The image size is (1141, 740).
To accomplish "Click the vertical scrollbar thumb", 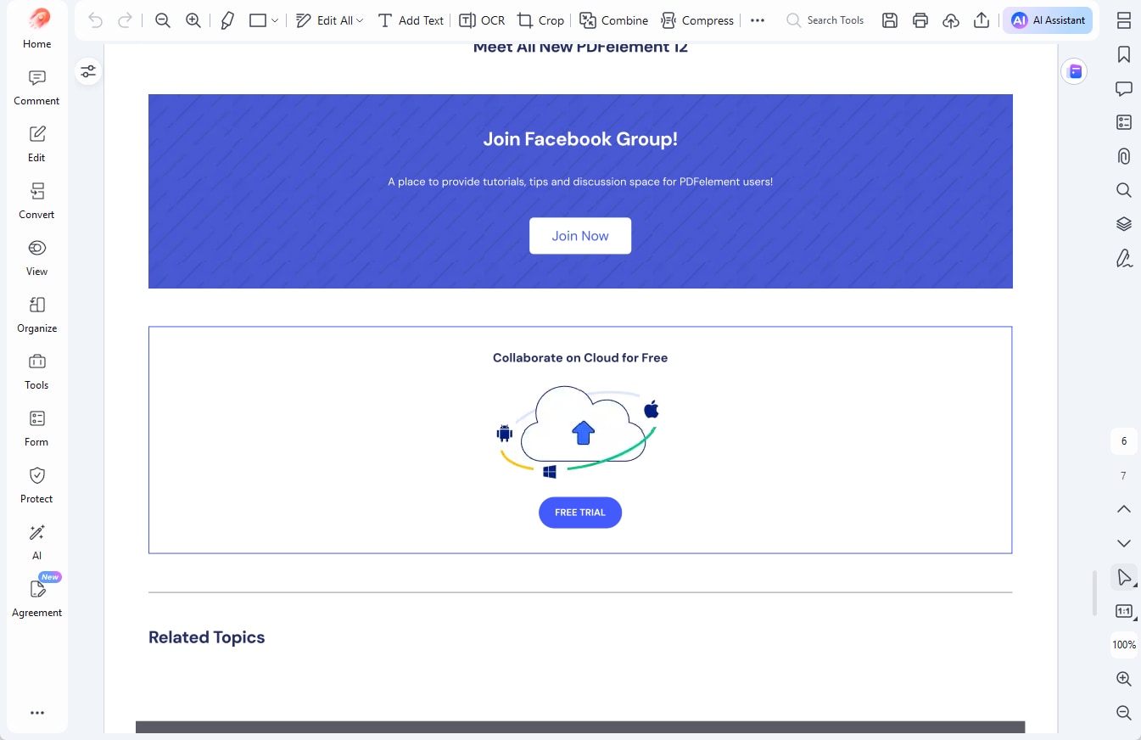I will 1094,594.
